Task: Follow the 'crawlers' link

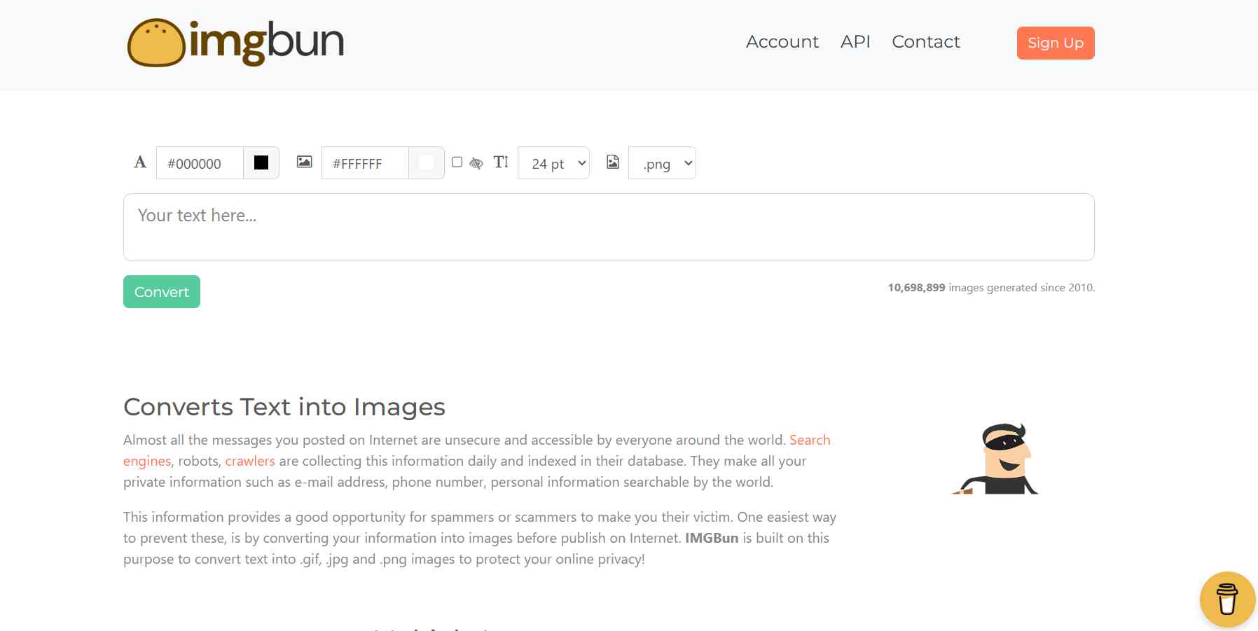Action: pos(250,462)
